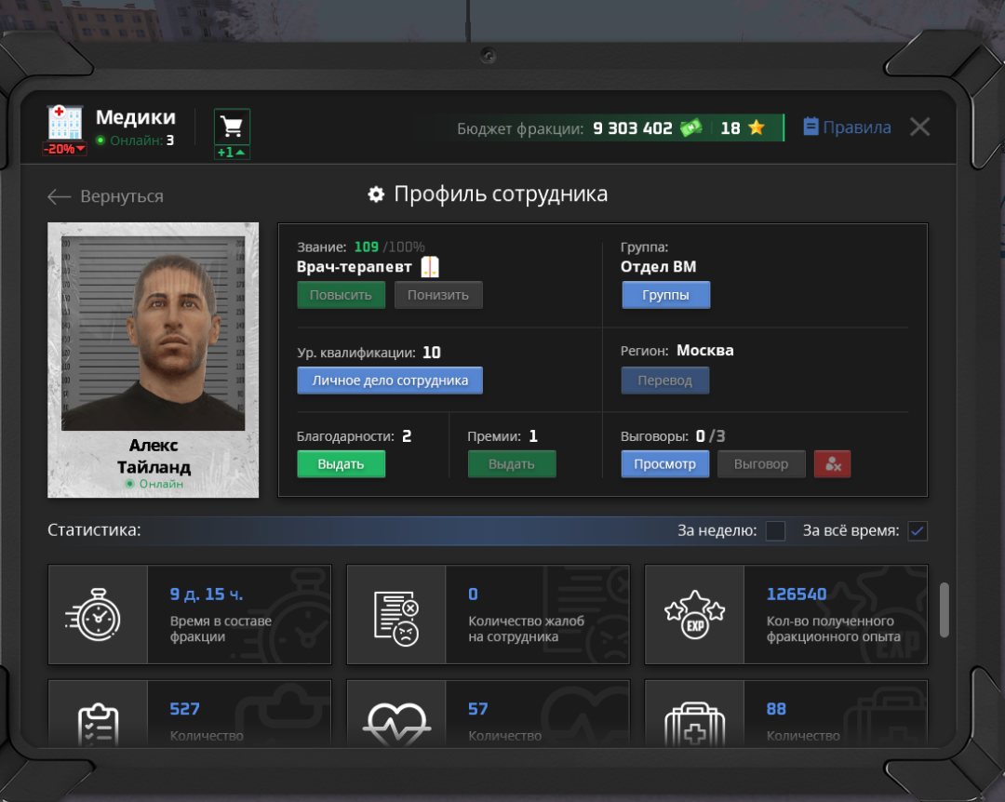Enable the За неделю checkbox
The image size is (1005, 802).
click(x=775, y=531)
